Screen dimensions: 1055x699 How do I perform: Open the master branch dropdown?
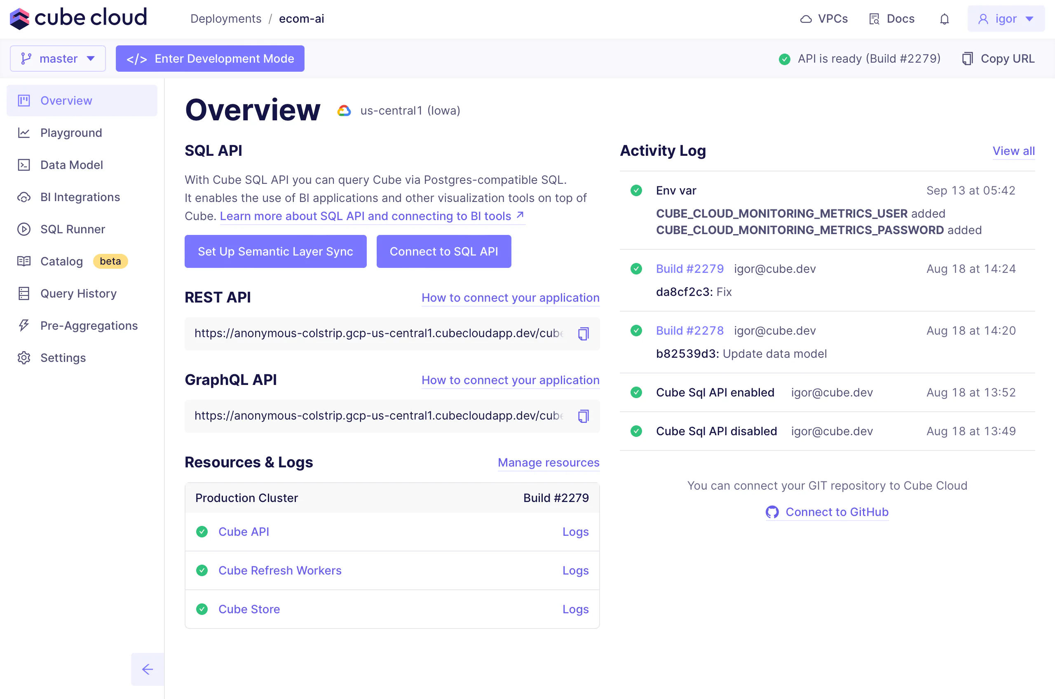click(x=58, y=59)
